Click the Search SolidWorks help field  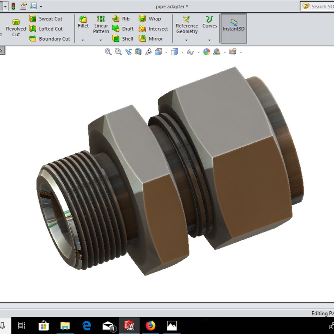pos(317,6)
